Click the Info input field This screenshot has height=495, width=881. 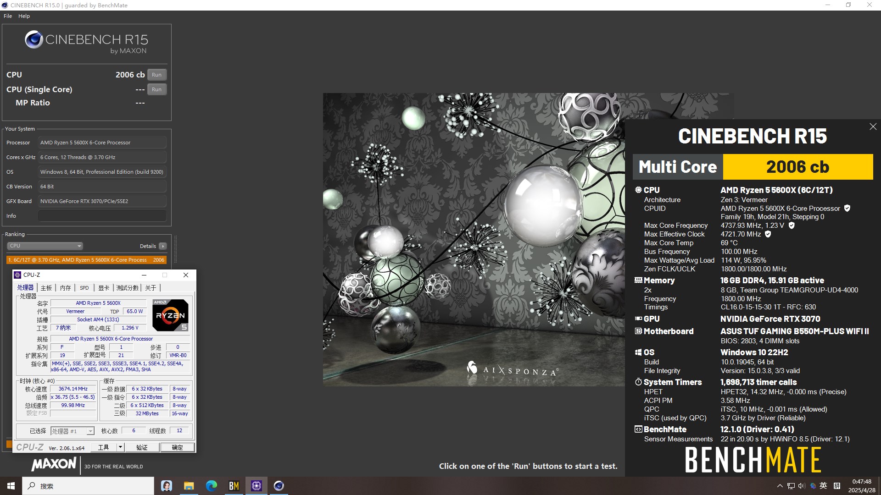(102, 216)
